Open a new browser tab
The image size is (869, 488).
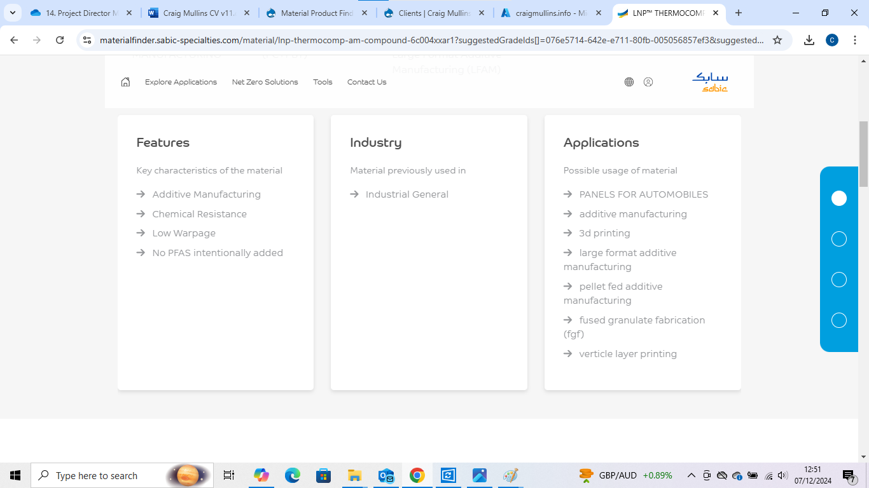[739, 13]
